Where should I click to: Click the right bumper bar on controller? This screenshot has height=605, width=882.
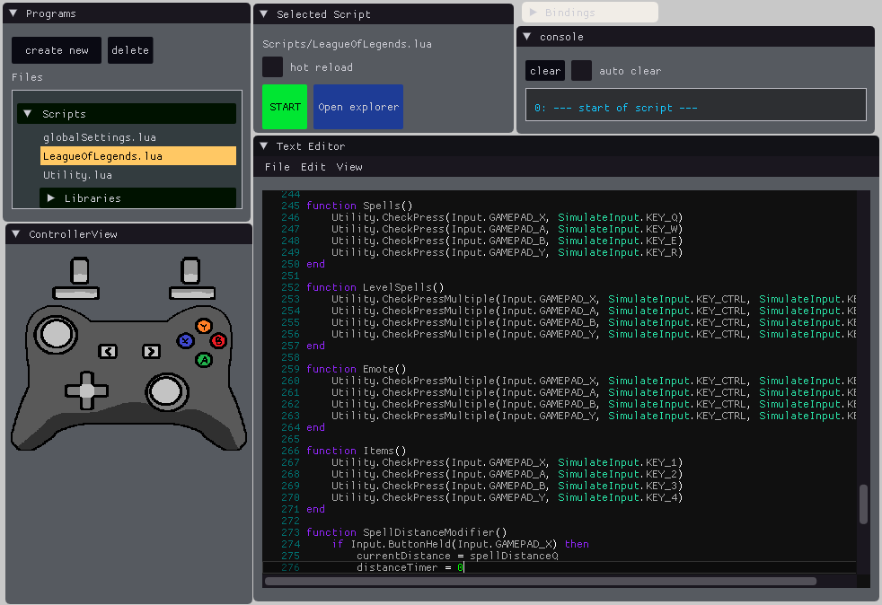pos(192,293)
